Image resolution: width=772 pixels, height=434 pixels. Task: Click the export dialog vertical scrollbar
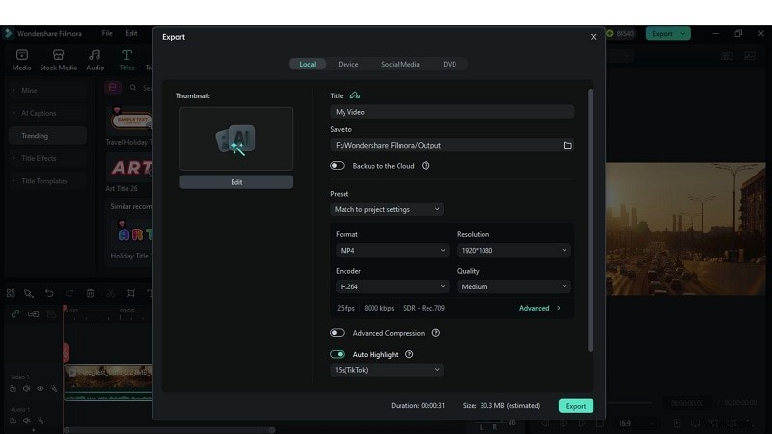(x=590, y=222)
